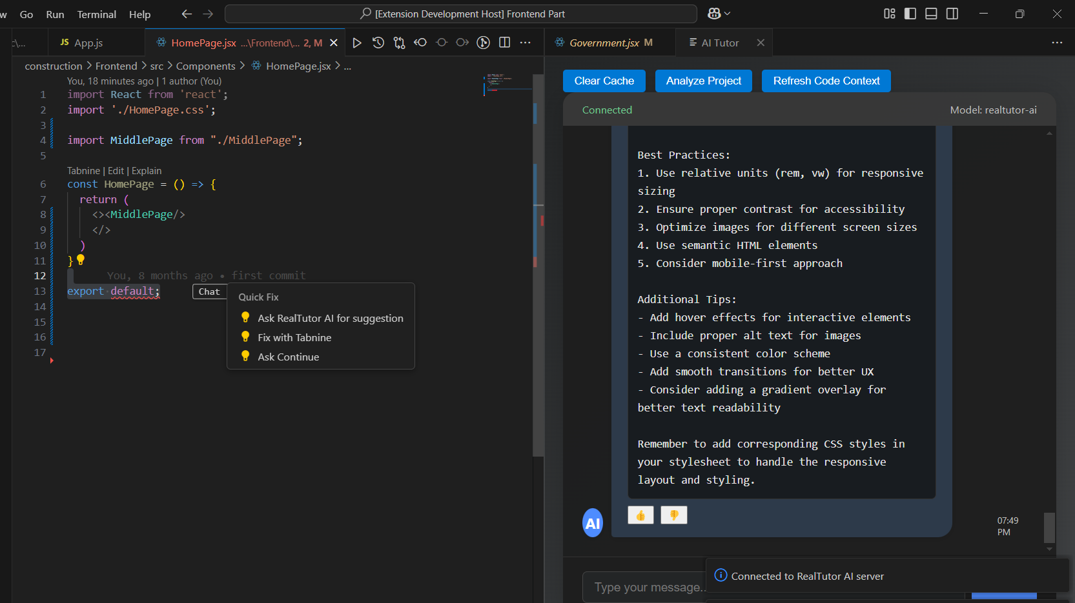Toggle the bottom panel visibility
Image resolution: width=1075 pixels, height=603 pixels.
931,14
